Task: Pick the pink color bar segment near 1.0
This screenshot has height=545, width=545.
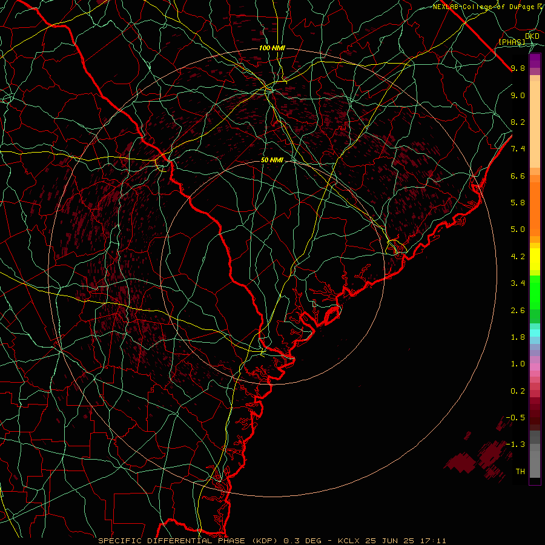Action: pos(535,367)
